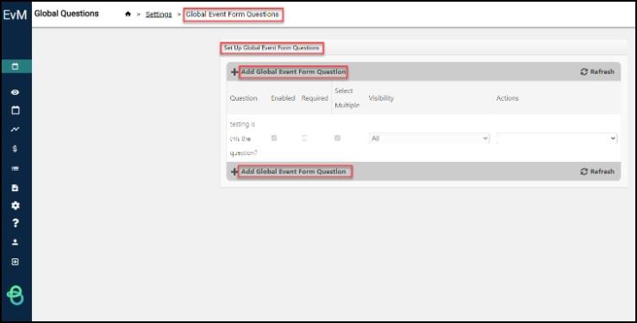This screenshot has width=637, height=323.
Task: Click the Actions column header
Action: 508,98
